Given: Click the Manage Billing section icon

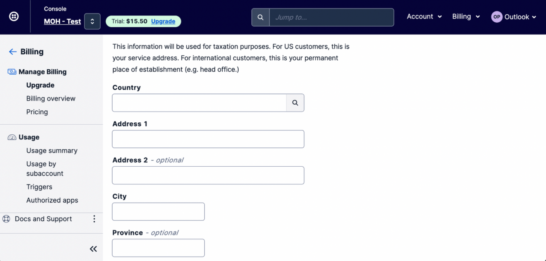Looking at the screenshot, I should click(12, 72).
